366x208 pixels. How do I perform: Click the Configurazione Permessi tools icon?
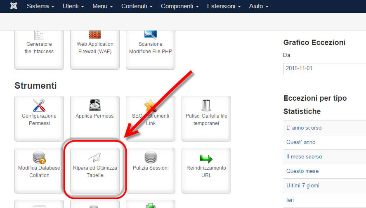pyautogui.click(x=39, y=106)
